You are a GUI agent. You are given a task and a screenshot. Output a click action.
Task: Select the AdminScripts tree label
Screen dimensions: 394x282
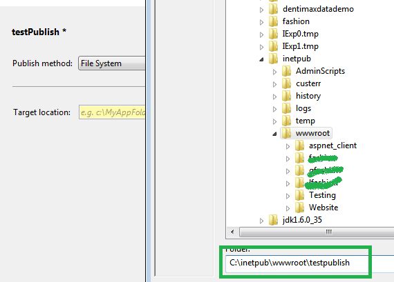[320, 71]
